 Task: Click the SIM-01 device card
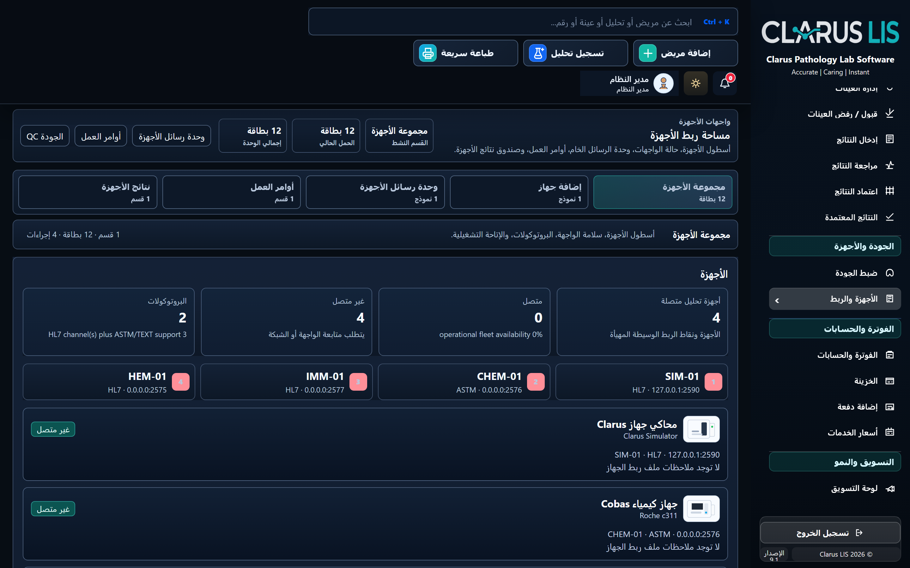click(x=641, y=382)
